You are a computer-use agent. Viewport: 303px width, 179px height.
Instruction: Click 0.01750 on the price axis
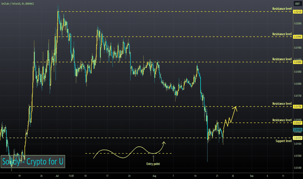click(298, 96)
